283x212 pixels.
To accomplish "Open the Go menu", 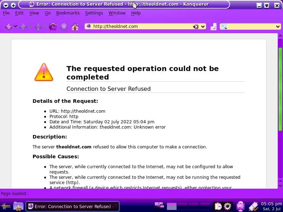I will [x=48, y=13].
